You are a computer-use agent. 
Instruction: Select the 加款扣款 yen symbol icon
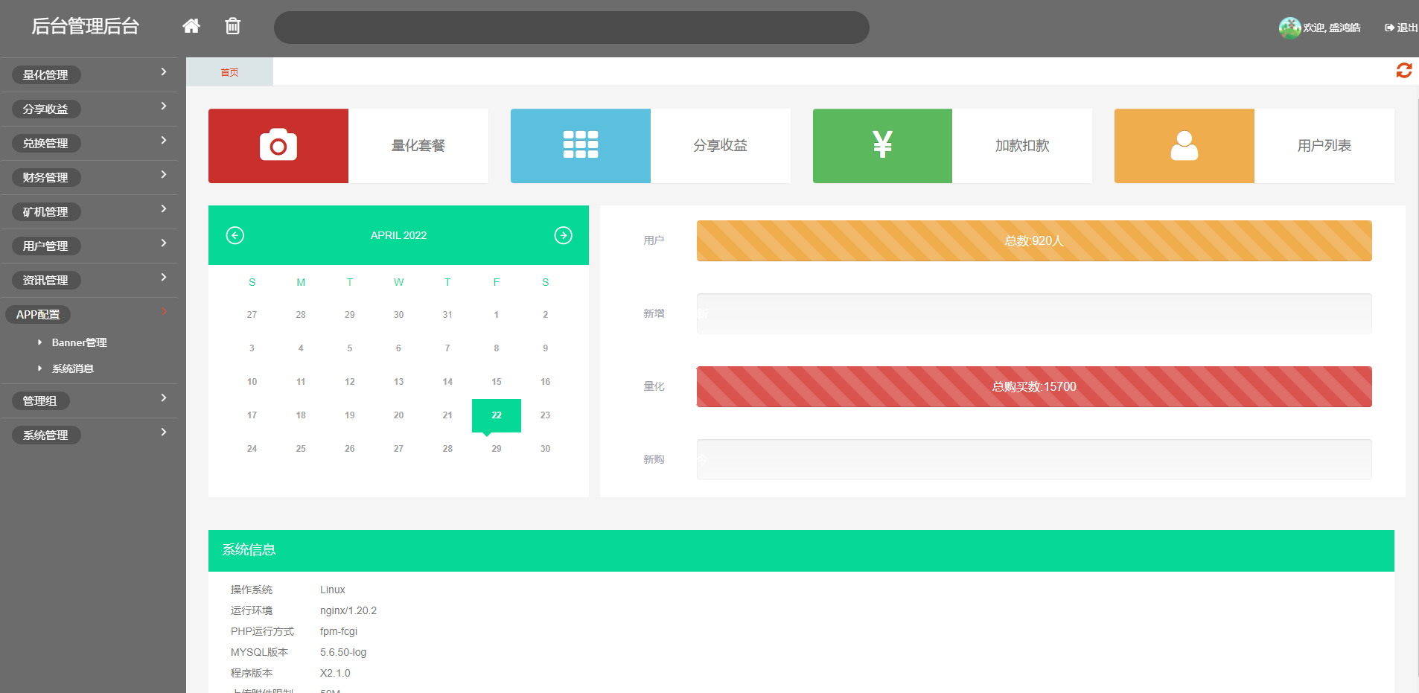[882, 145]
